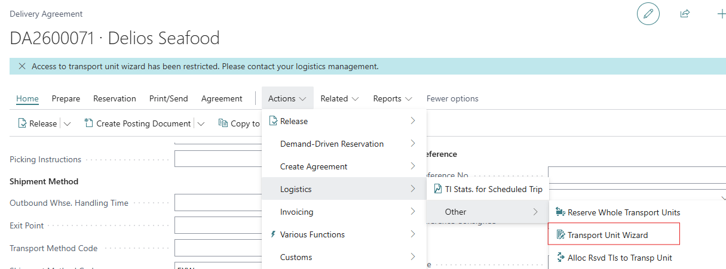Switch to the Prepare tab

point(66,98)
